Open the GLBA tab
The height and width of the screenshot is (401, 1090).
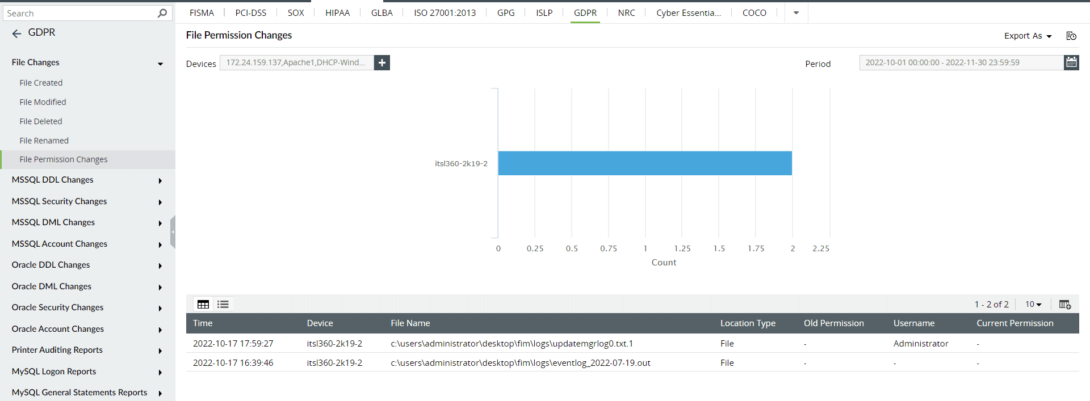tap(382, 12)
